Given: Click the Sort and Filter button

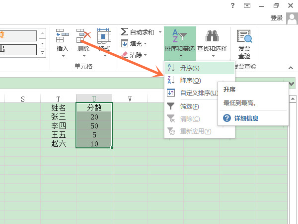Looking at the screenshot, I should point(180,42).
